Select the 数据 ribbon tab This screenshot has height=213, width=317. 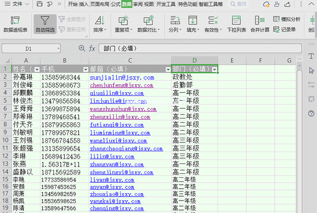click(x=127, y=4)
